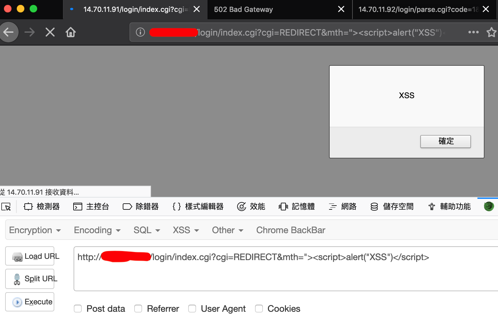Screen dimensions: 498x322
Task: Expand the SQL dropdown menu
Action: [x=147, y=230]
